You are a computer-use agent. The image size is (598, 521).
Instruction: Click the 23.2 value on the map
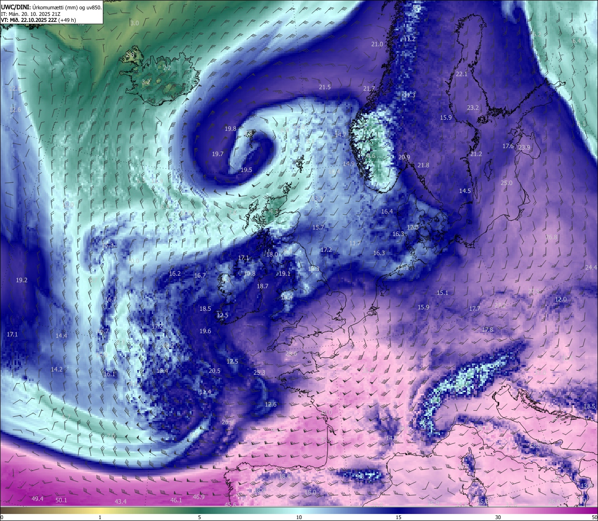[473, 107]
